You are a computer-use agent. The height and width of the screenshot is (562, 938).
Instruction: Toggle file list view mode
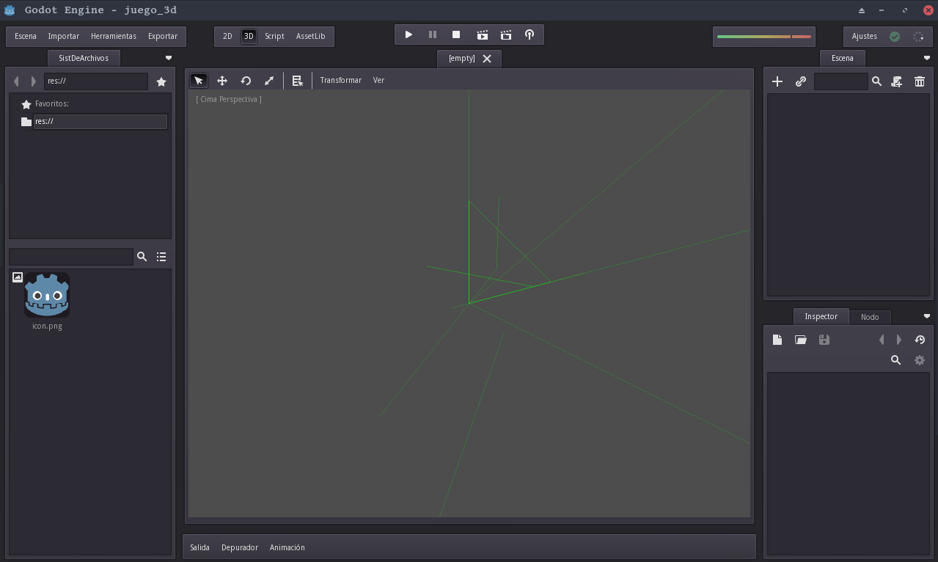(x=161, y=257)
